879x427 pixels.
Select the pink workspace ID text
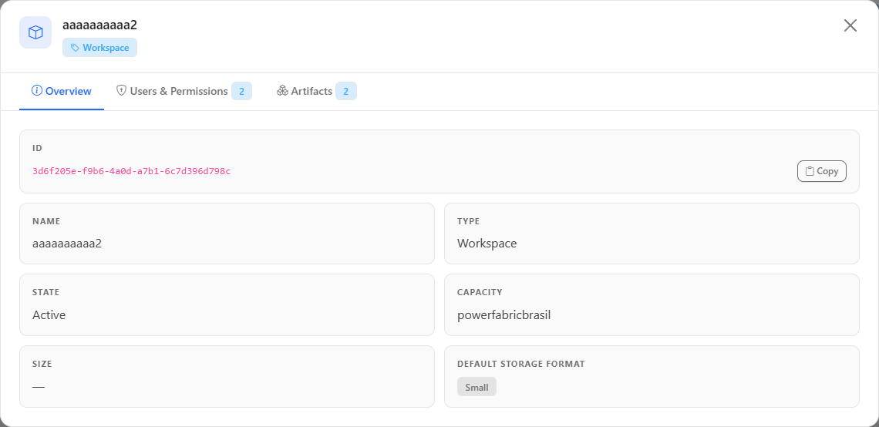pyautogui.click(x=132, y=171)
